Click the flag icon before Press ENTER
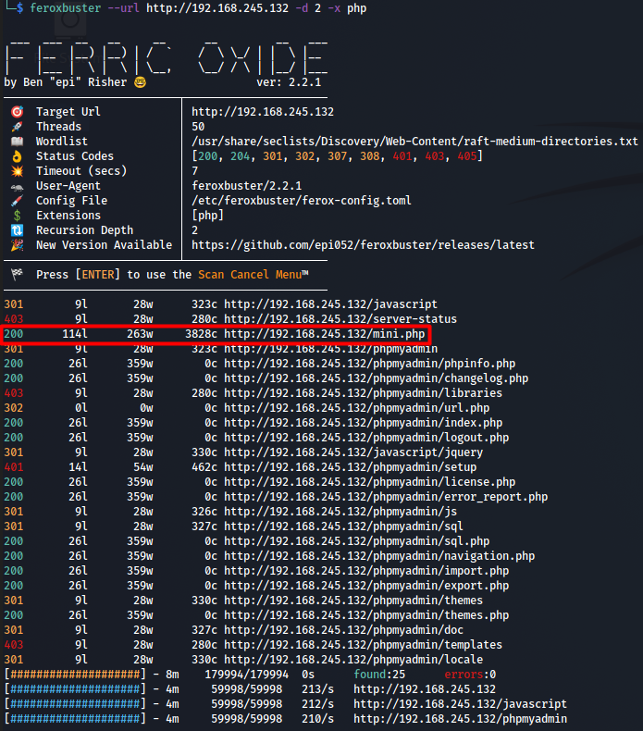This screenshot has width=643, height=731. click(17, 275)
